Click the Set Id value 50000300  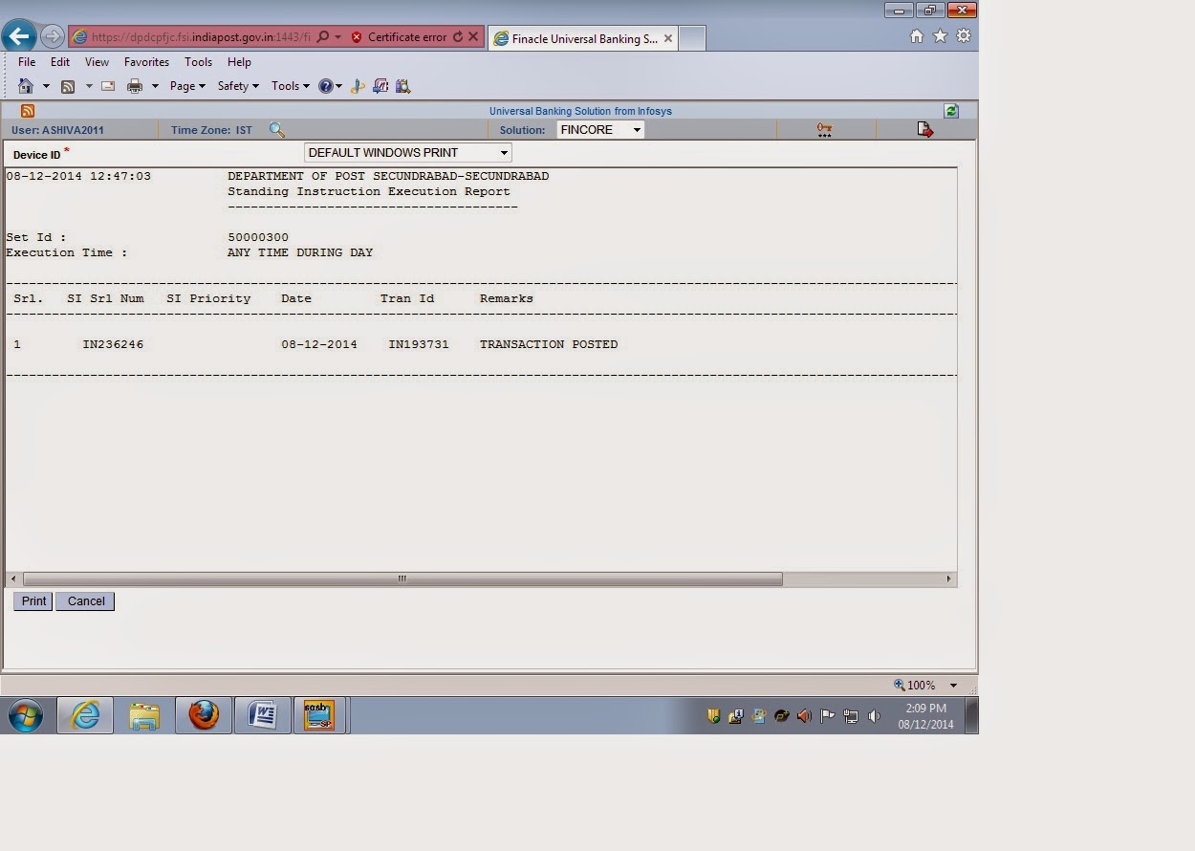coord(258,237)
